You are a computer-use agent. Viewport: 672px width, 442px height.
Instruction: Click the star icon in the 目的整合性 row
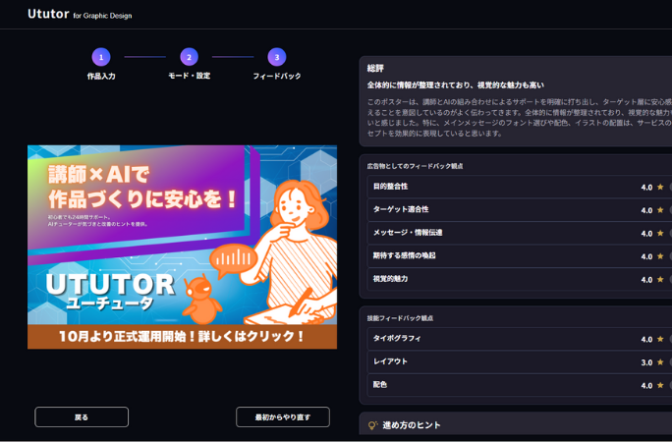pyautogui.click(x=660, y=187)
